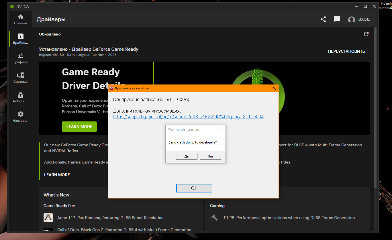Select the Drivers sidebar icon
This screenshot has height=240, width=392.
[20, 39]
